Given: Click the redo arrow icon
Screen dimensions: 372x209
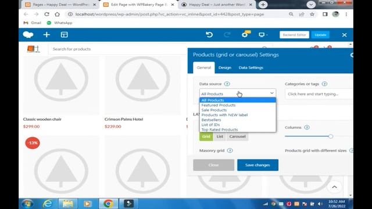Looking at the screenshot, I should coord(227,35).
